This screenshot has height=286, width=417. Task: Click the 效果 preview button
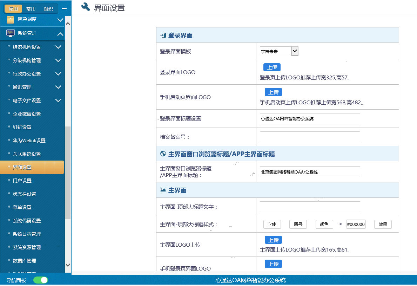[x=383, y=225]
